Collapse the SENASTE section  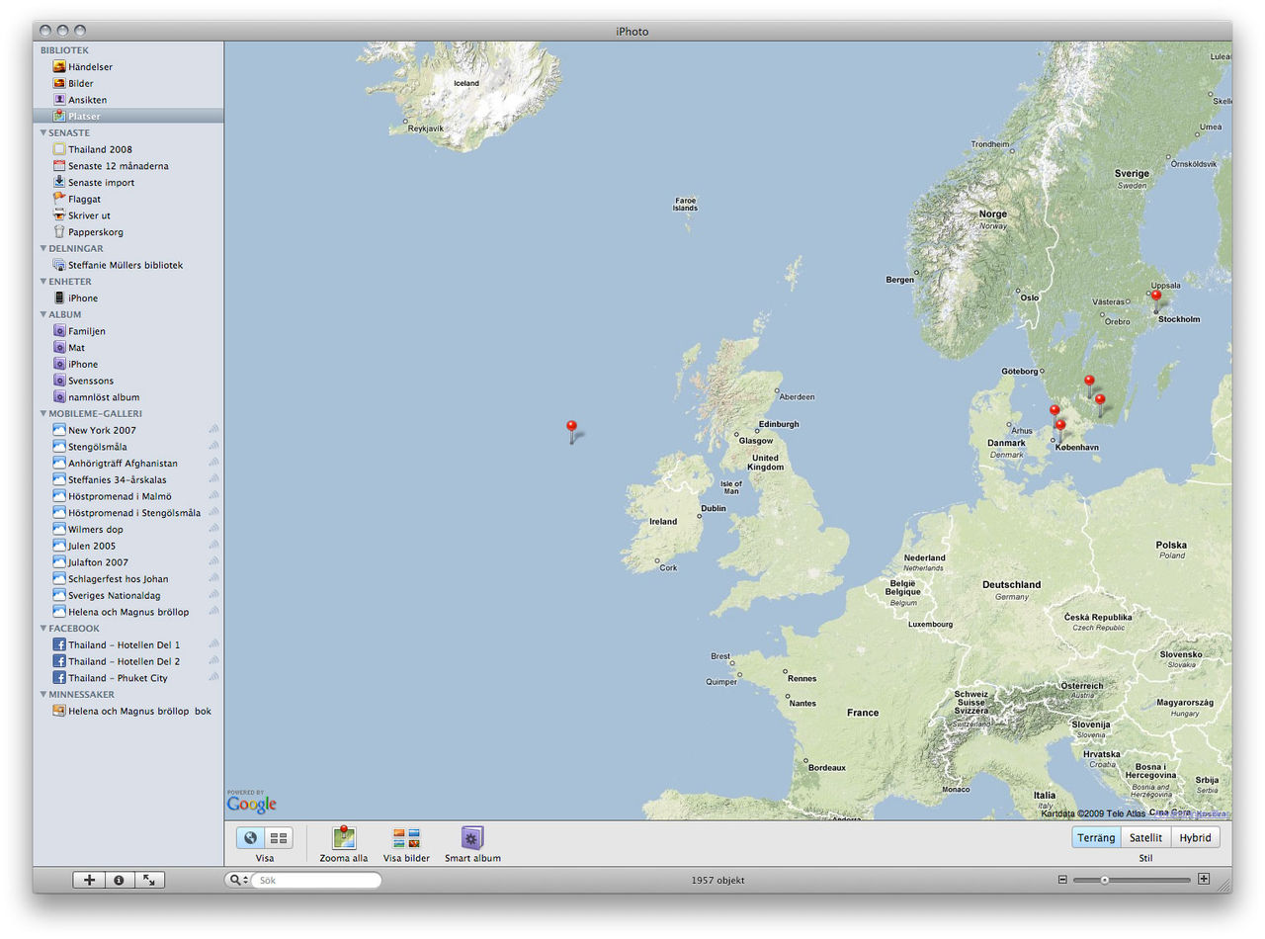(x=43, y=132)
